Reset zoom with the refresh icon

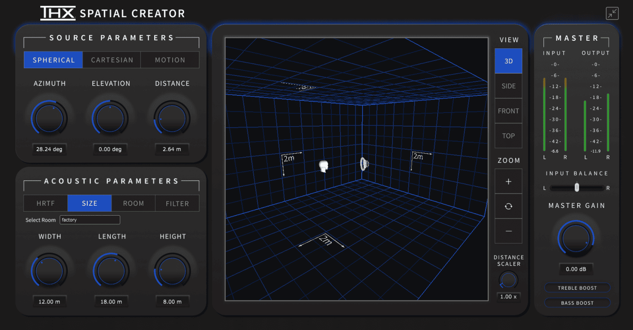[x=508, y=206]
